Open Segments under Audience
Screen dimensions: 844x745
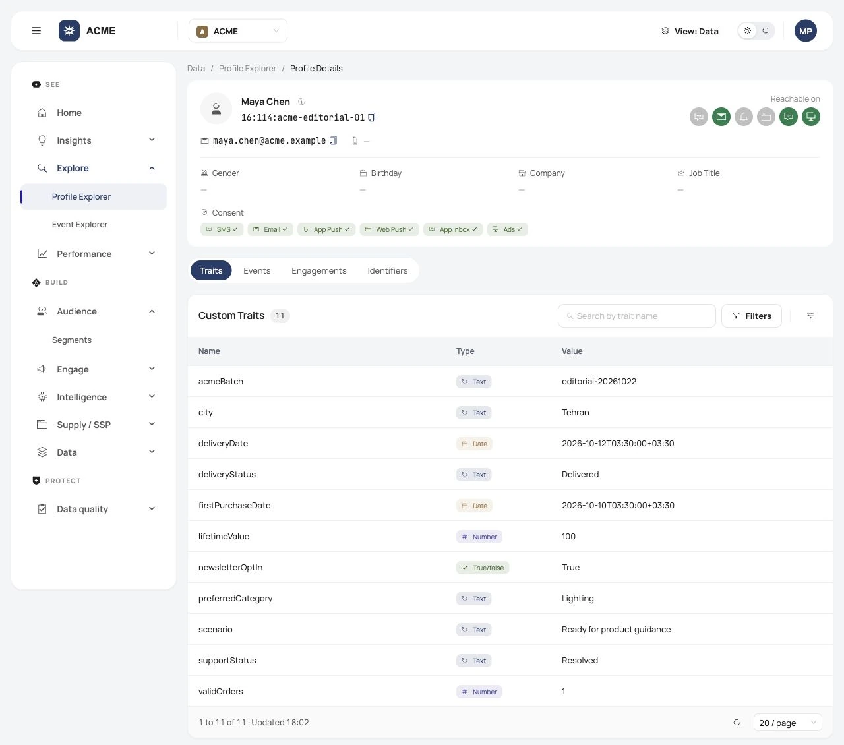pos(94,340)
